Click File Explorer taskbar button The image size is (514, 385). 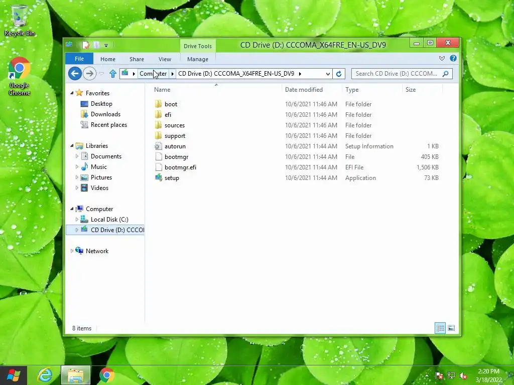tap(75, 375)
